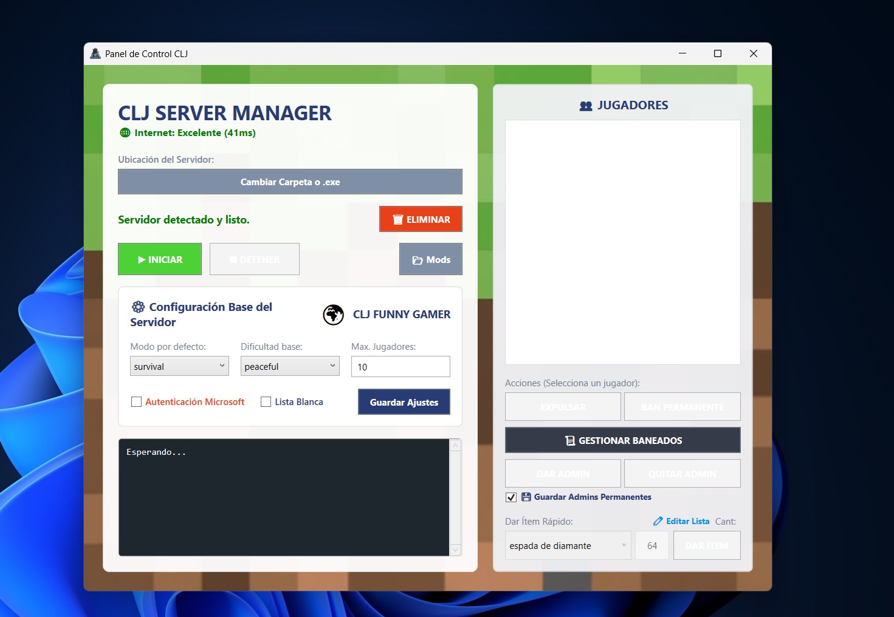The width and height of the screenshot is (894, 617).
Task: Expand the Dificultad base dropdown
Action: pyautogui.click(x=290, y=366)
